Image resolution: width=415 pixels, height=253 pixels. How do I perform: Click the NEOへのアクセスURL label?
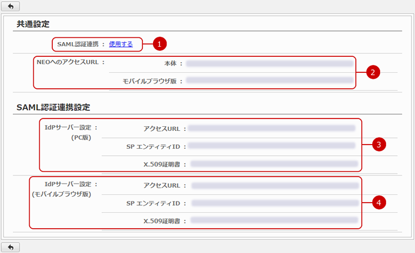[x=71, y=62]
